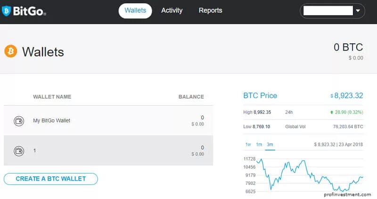Click the wallet icon for wallet 1
This screenshot has height=199, width=377.
pos(19,151)
